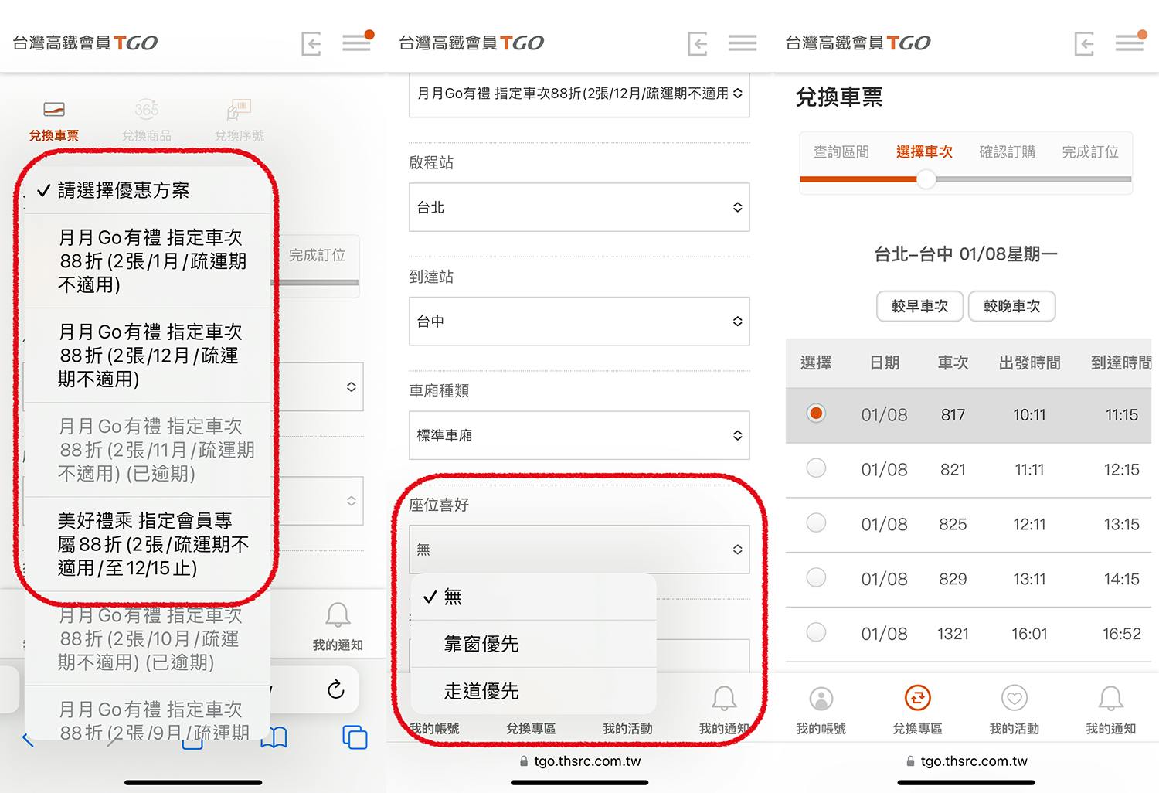Open 我的帳號 icon in right screen
1159x793 pixels.
(821, 698)
